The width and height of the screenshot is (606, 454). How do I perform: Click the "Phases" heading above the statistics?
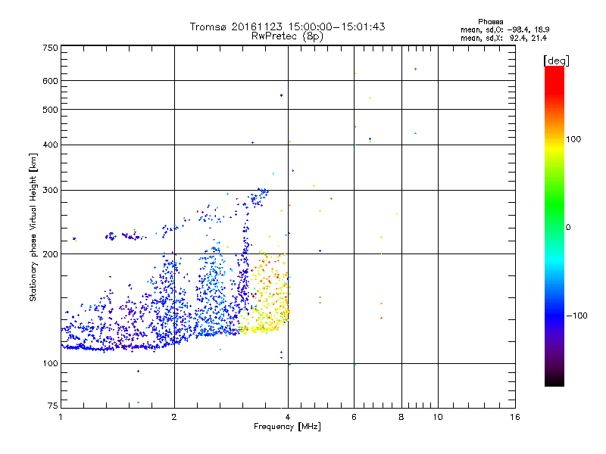tap(490, 22)
